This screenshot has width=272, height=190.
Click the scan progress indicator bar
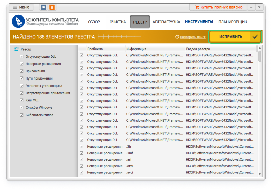(119, 37)
